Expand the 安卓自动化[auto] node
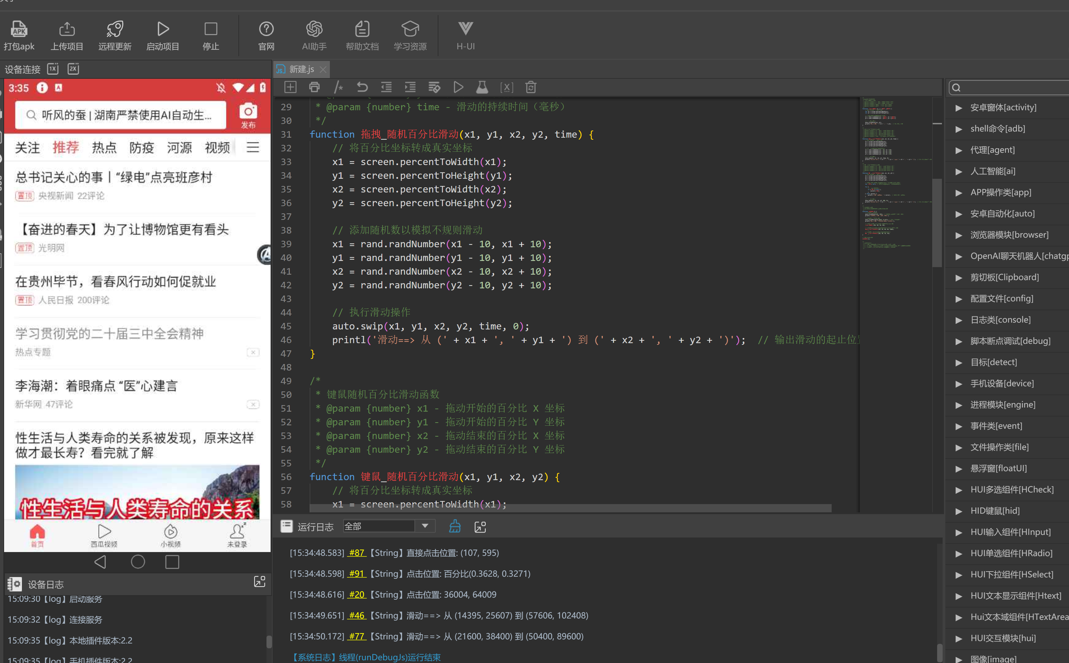Screen dimensions: 1069x663 click(x=958, y=214)
